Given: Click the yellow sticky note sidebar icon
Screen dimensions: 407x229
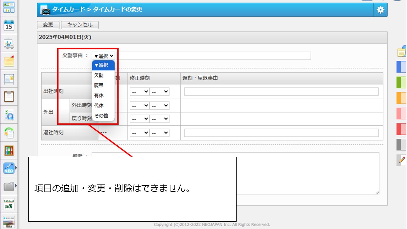Looking at the screenshot, I should pyautogui.click(x=9, y=61).
